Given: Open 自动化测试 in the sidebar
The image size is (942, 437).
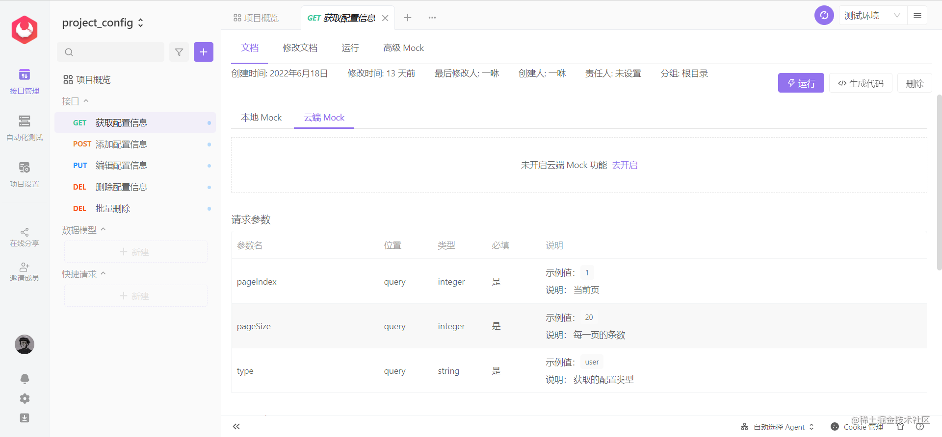Looking at the screenshot, I should point(25,128).
